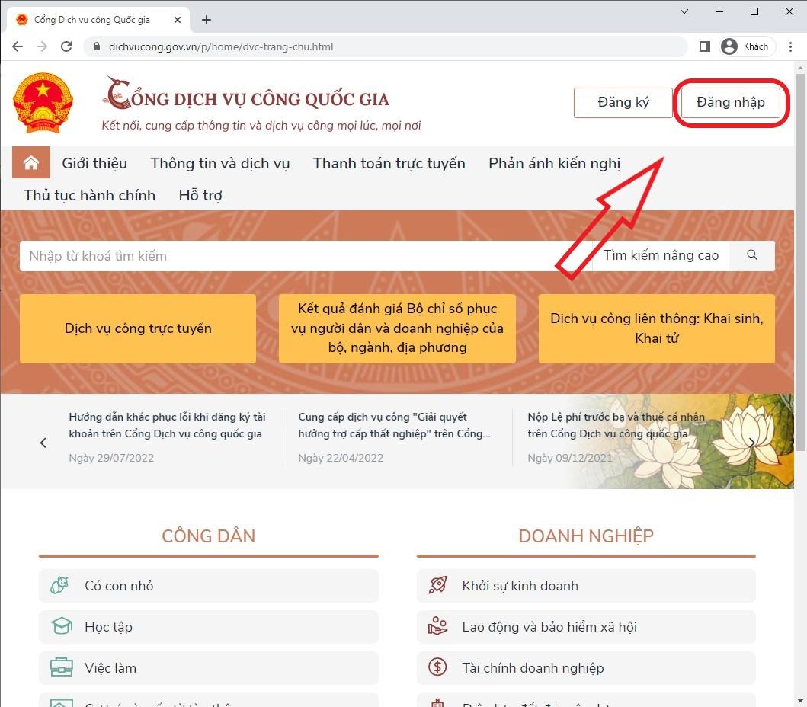Select Tài chính doanh nghiệp category

pyautogui.click(x=586, y=668)
